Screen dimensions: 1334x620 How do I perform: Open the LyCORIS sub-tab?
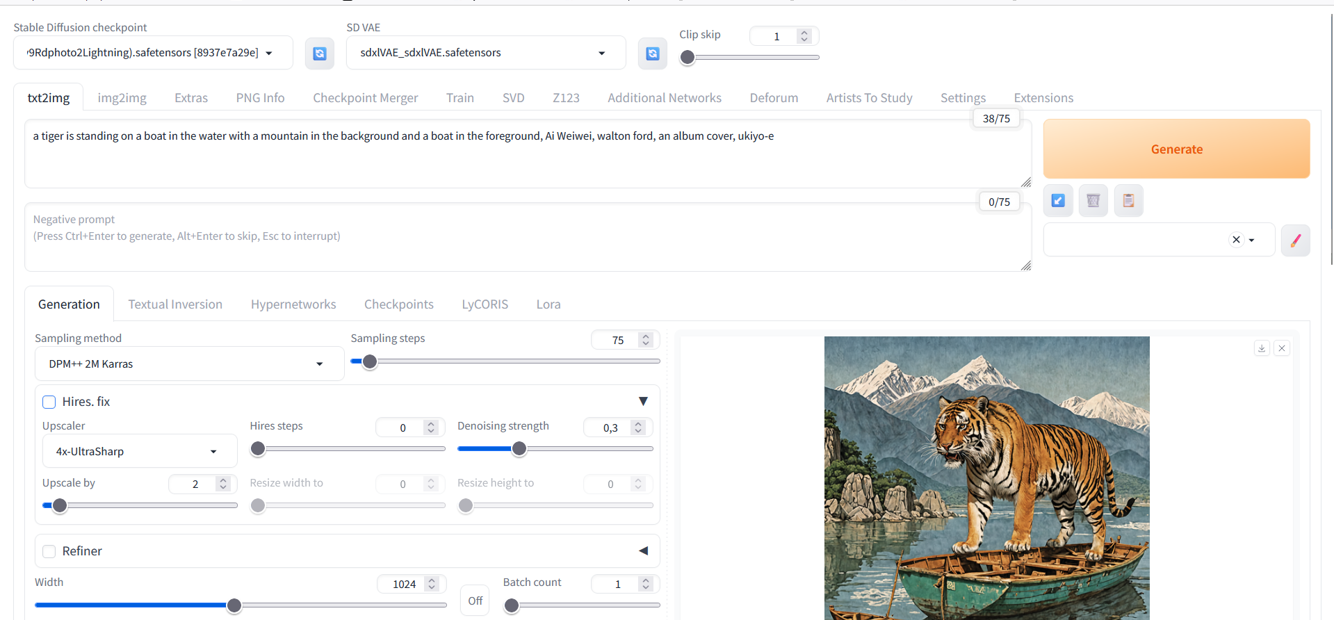485,304
